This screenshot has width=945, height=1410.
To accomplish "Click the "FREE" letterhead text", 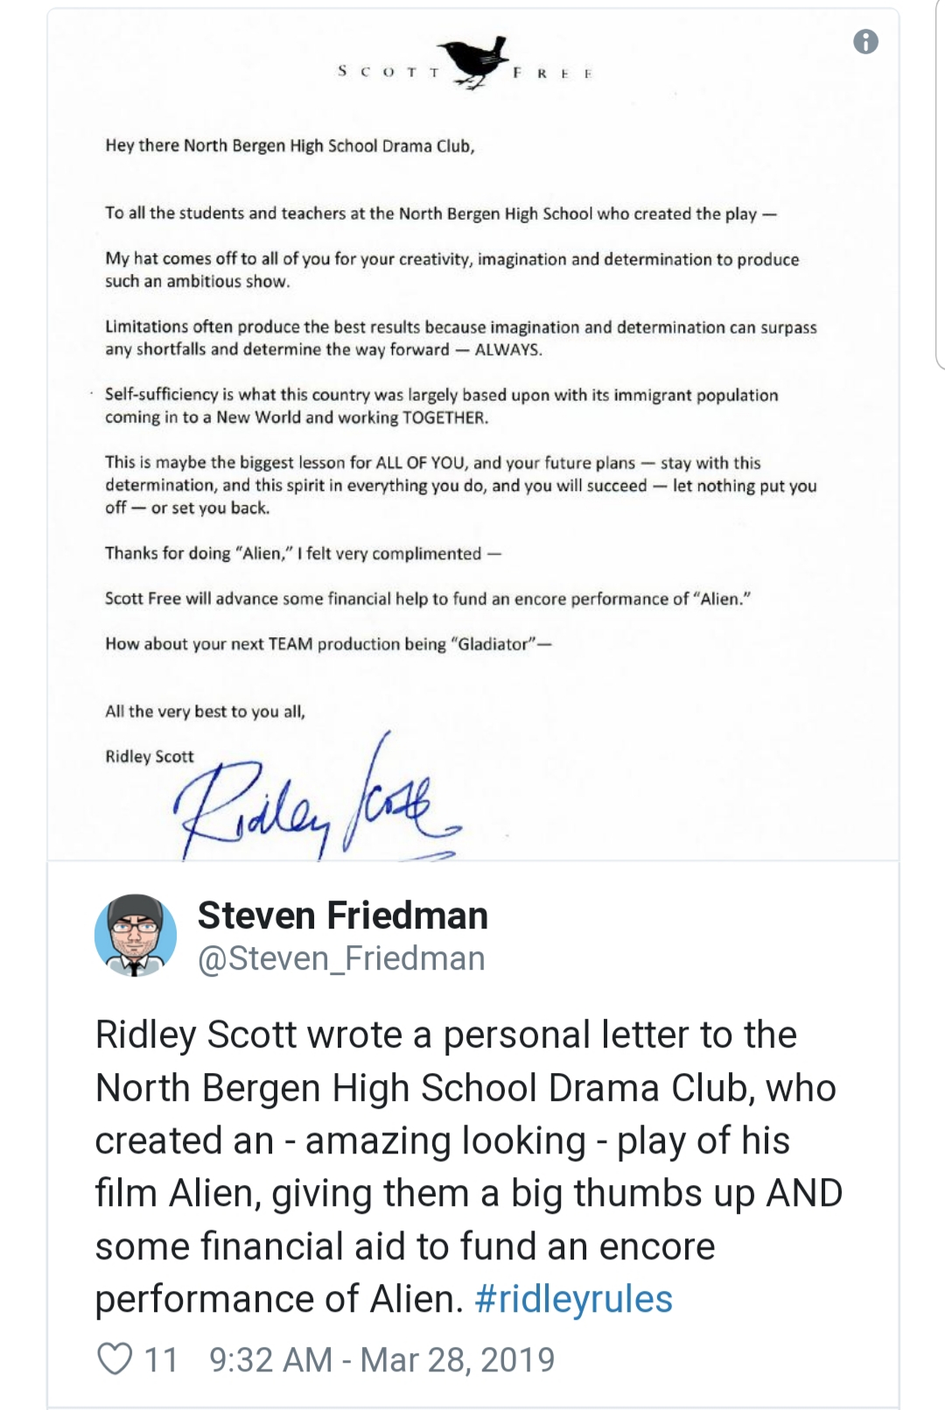I will click(553, 74).
